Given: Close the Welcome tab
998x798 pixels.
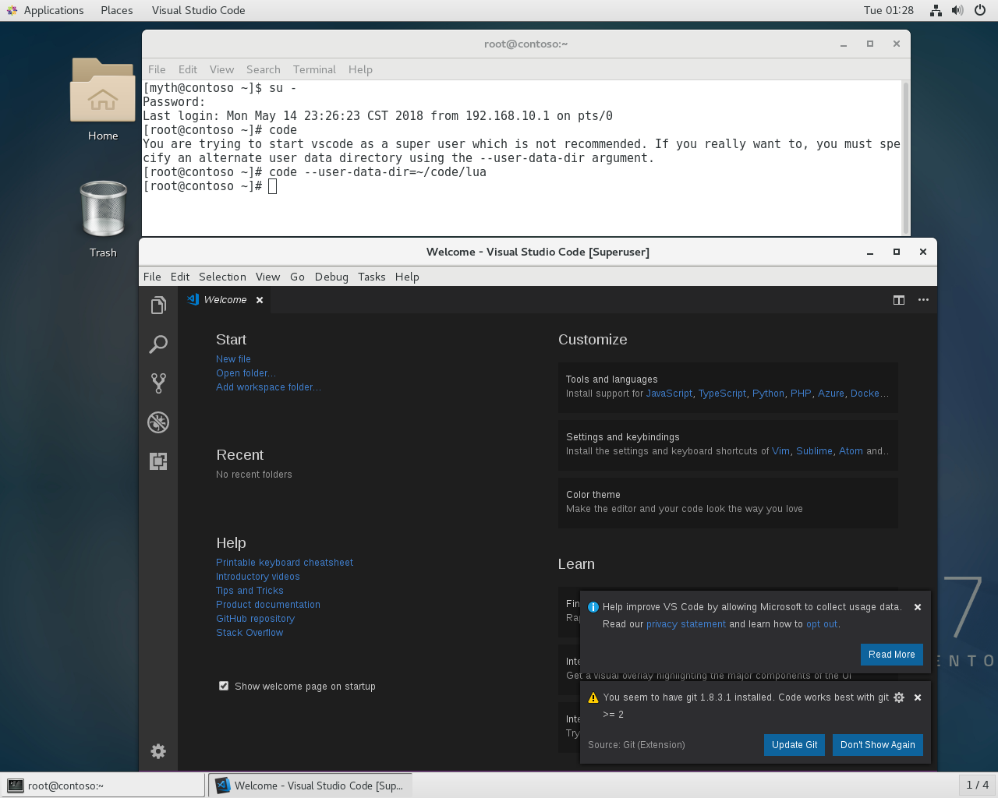Looking at the screenshot, I should click(x=260, y=300).
